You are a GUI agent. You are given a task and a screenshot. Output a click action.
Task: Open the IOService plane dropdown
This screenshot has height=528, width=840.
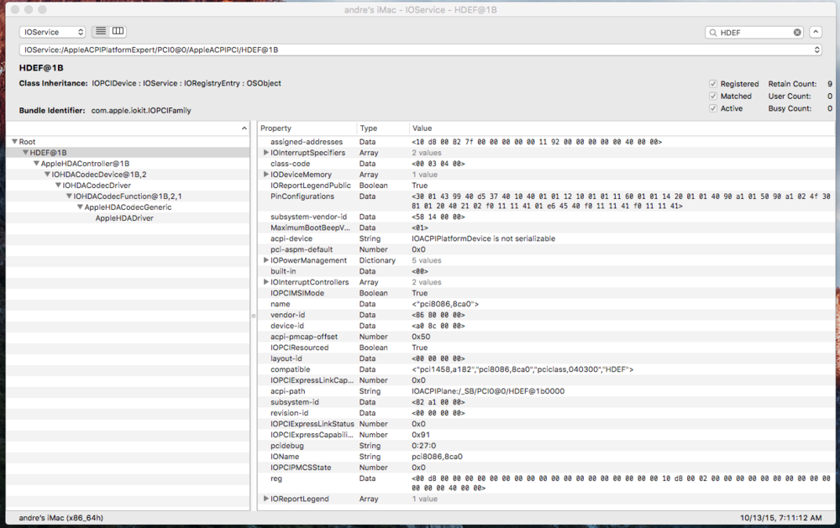point(52,32)
